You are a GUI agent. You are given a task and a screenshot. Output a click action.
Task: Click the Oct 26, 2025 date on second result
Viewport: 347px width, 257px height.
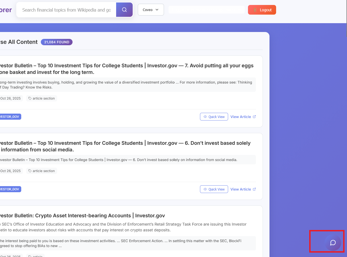click(x=10, y=171)
